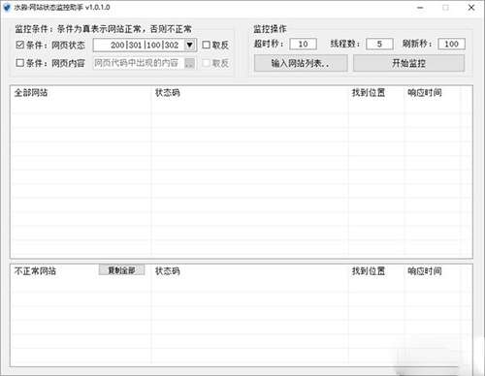The height and width of the screenshot is (376, 485).
Task: Open the status code dropdown arrow
Action: pyautogui.click(x=190, y=45)
